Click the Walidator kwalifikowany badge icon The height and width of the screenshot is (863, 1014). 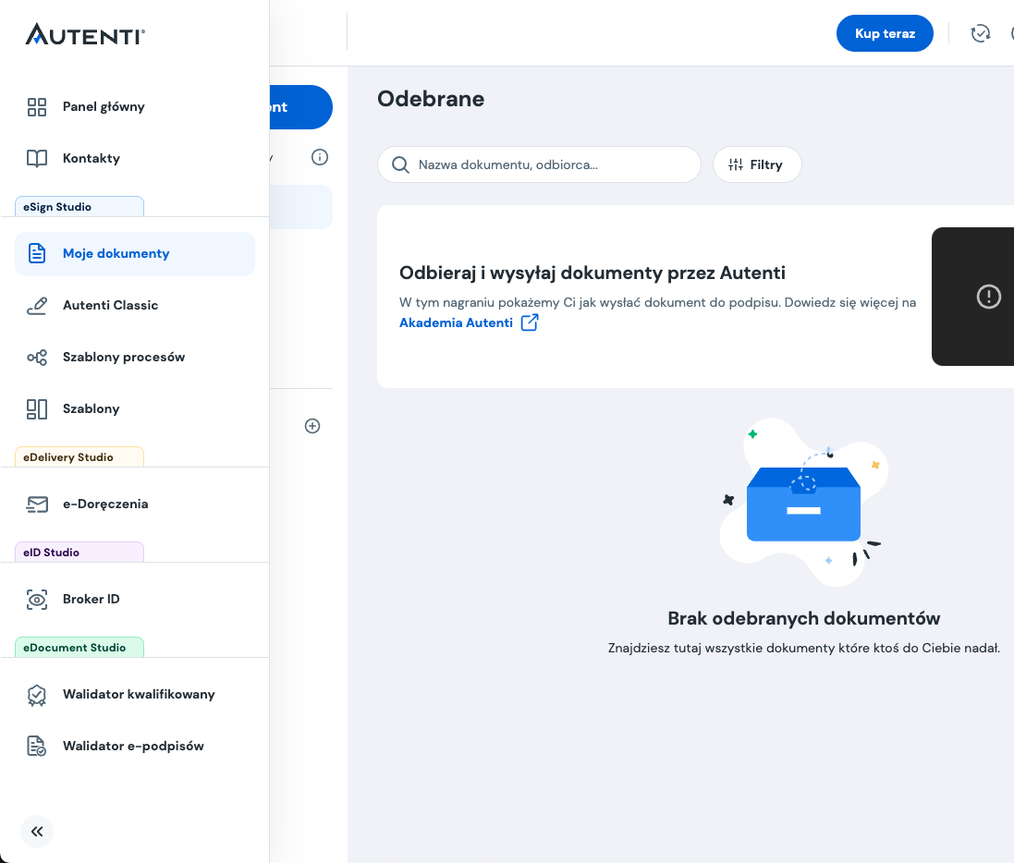click(x=37, y=694)
